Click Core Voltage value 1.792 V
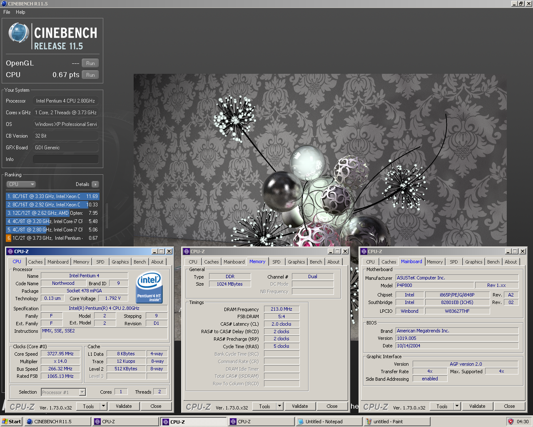533x427 pixels. [113, 299]
